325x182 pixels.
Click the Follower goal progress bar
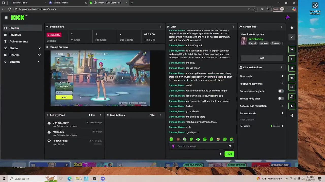coord(98,144)
